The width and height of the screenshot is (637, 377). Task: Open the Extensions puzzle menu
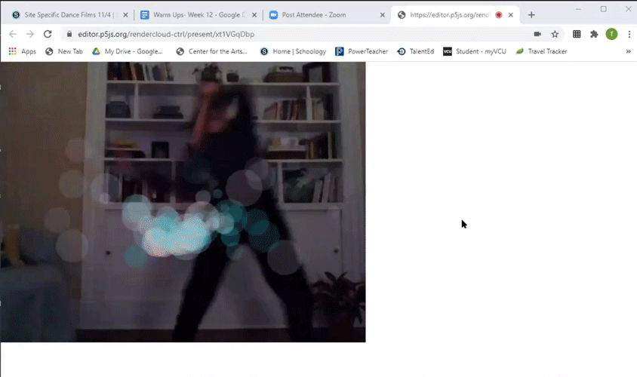594,34
